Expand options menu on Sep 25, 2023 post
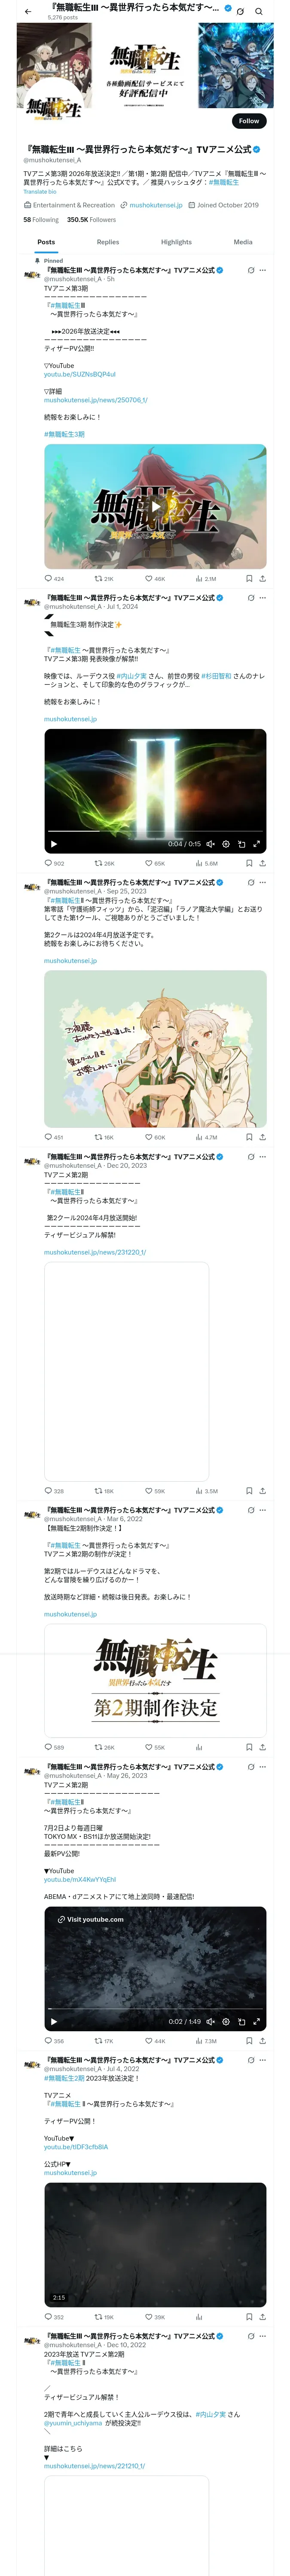290x2576 pixels. pos(263,882)
